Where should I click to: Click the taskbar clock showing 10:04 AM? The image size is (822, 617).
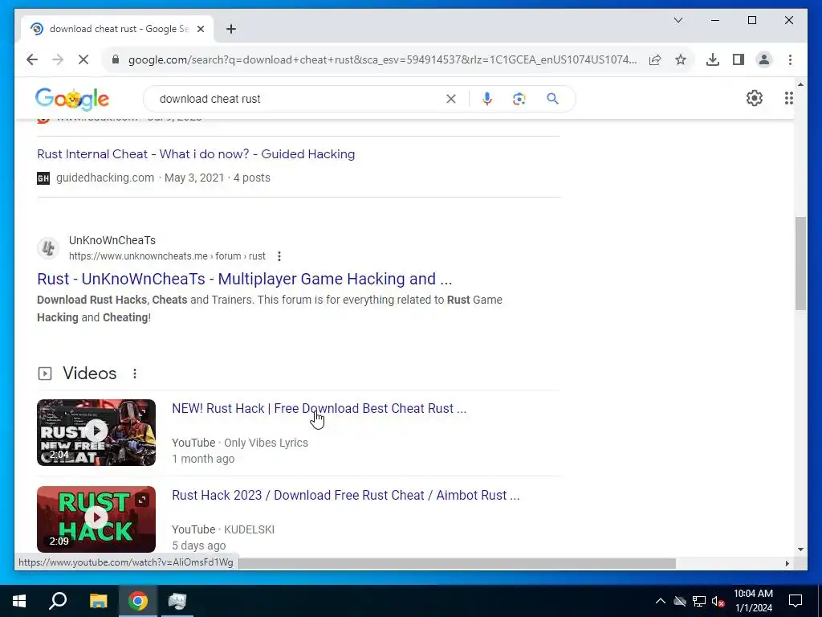753,601
